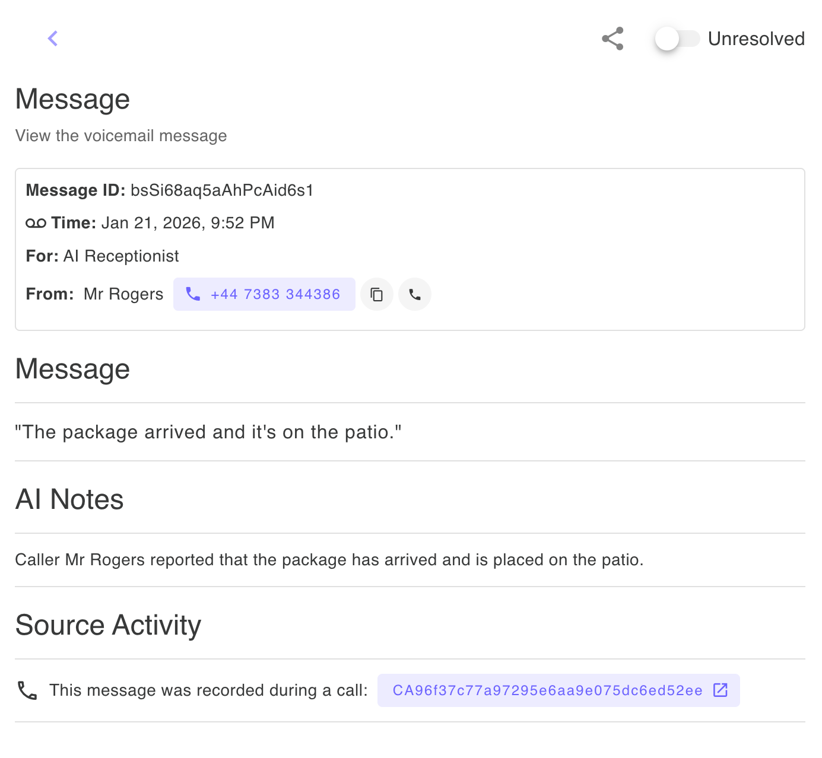Click the View the voicemail message subtitle
This screenshot has height=758, width=822.
pos(121,136)
